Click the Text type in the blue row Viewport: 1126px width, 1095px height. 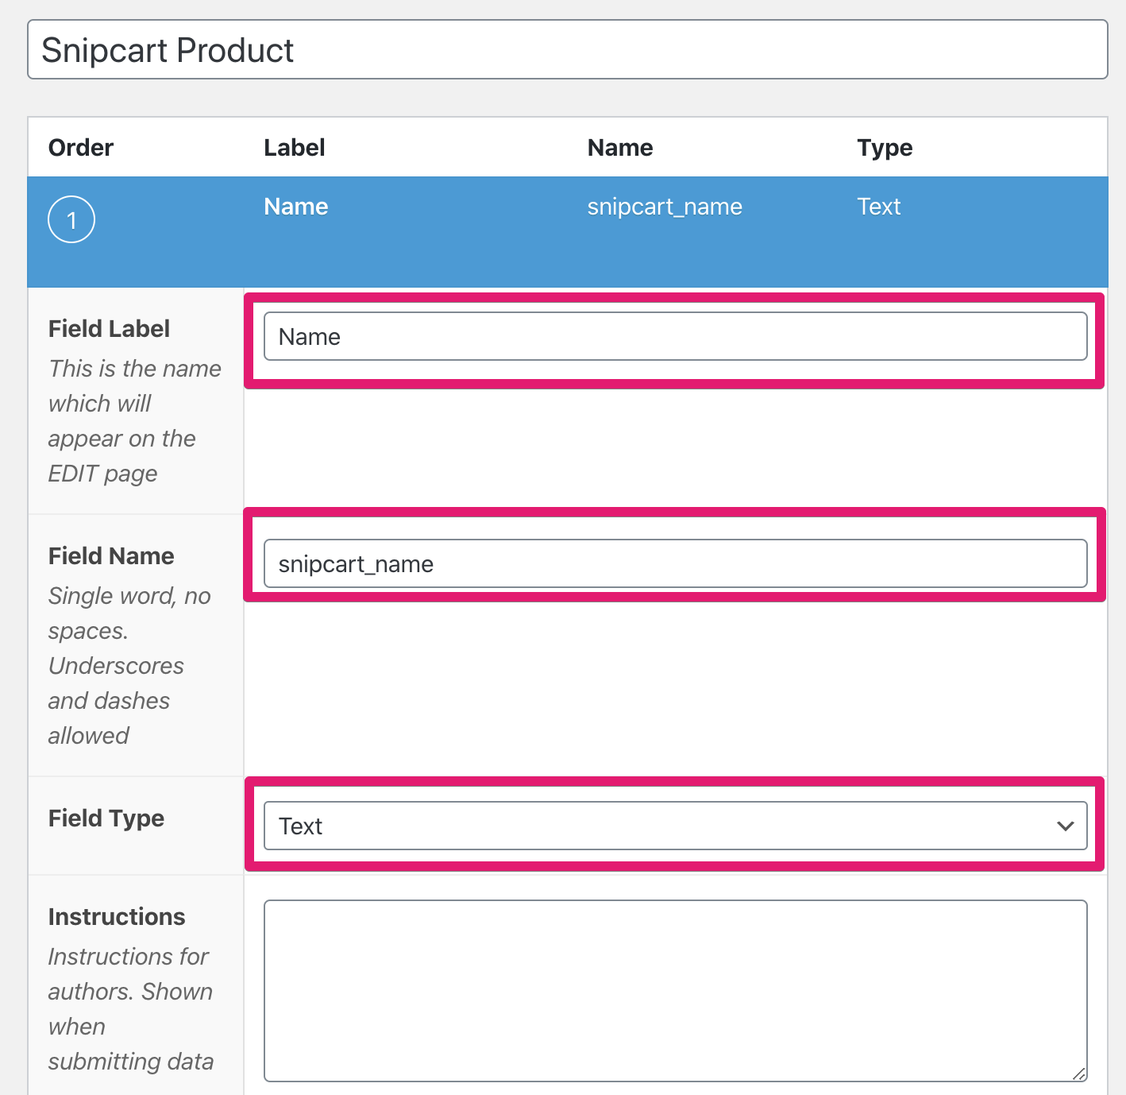coord(878,207)
